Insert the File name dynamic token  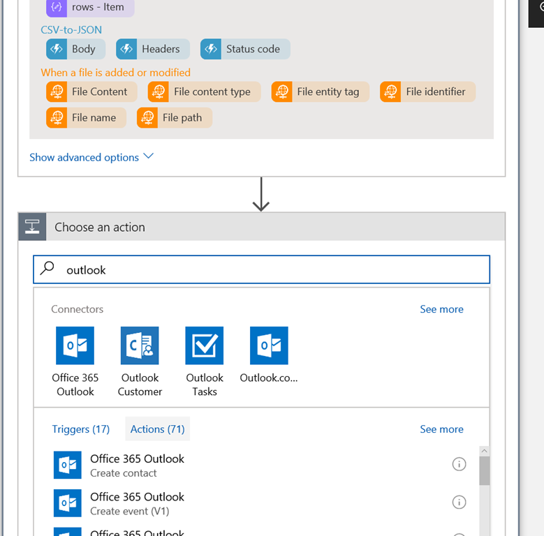pyautogui.click(x=86, y=118)
